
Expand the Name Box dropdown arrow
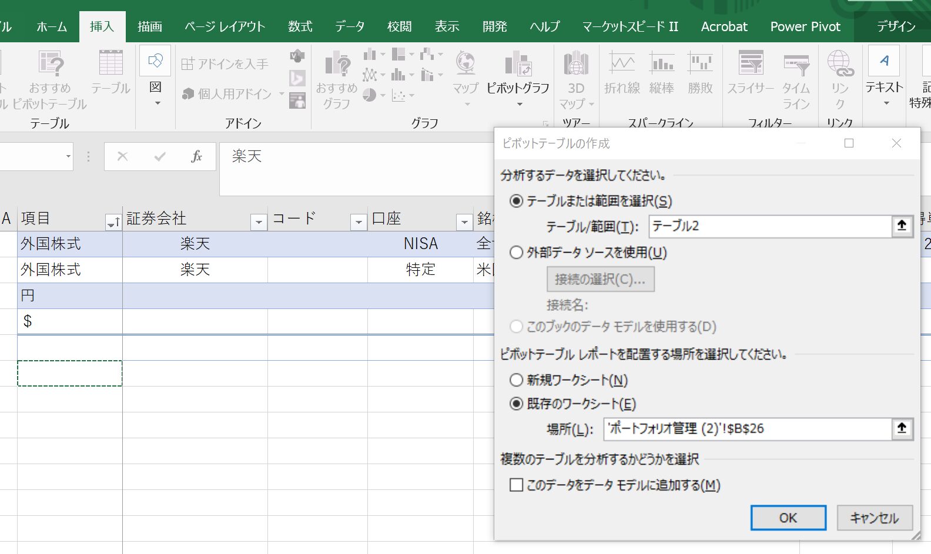[68, 156]
